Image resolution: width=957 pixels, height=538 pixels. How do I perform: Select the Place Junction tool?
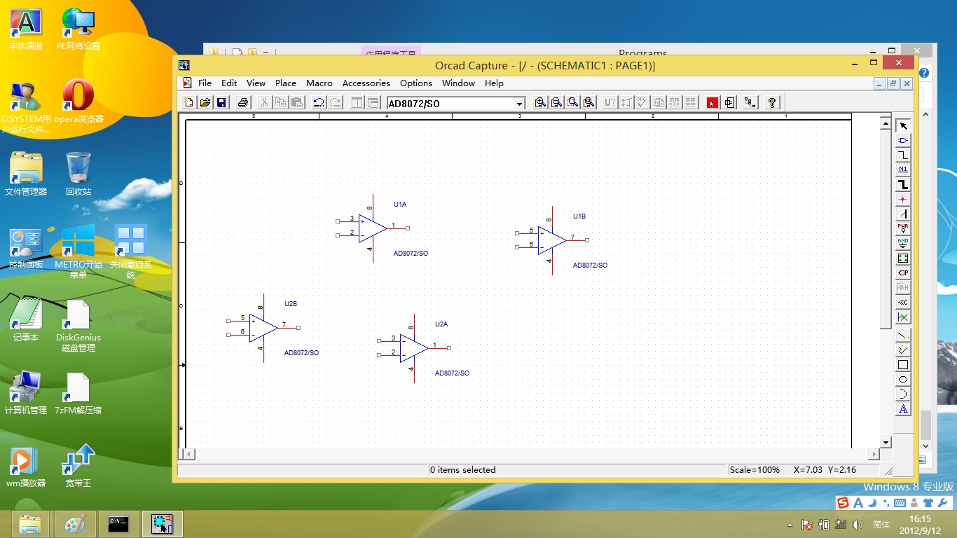tap(903, 199)
